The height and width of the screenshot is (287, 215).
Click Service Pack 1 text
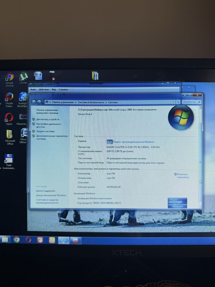[85, 114]
